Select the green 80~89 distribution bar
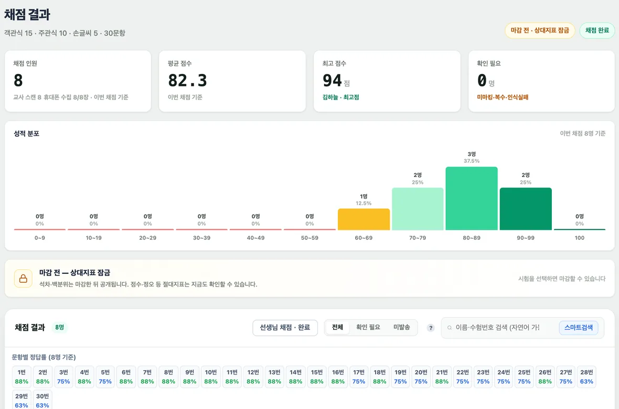619x409 pixels. tap(472, 198)
